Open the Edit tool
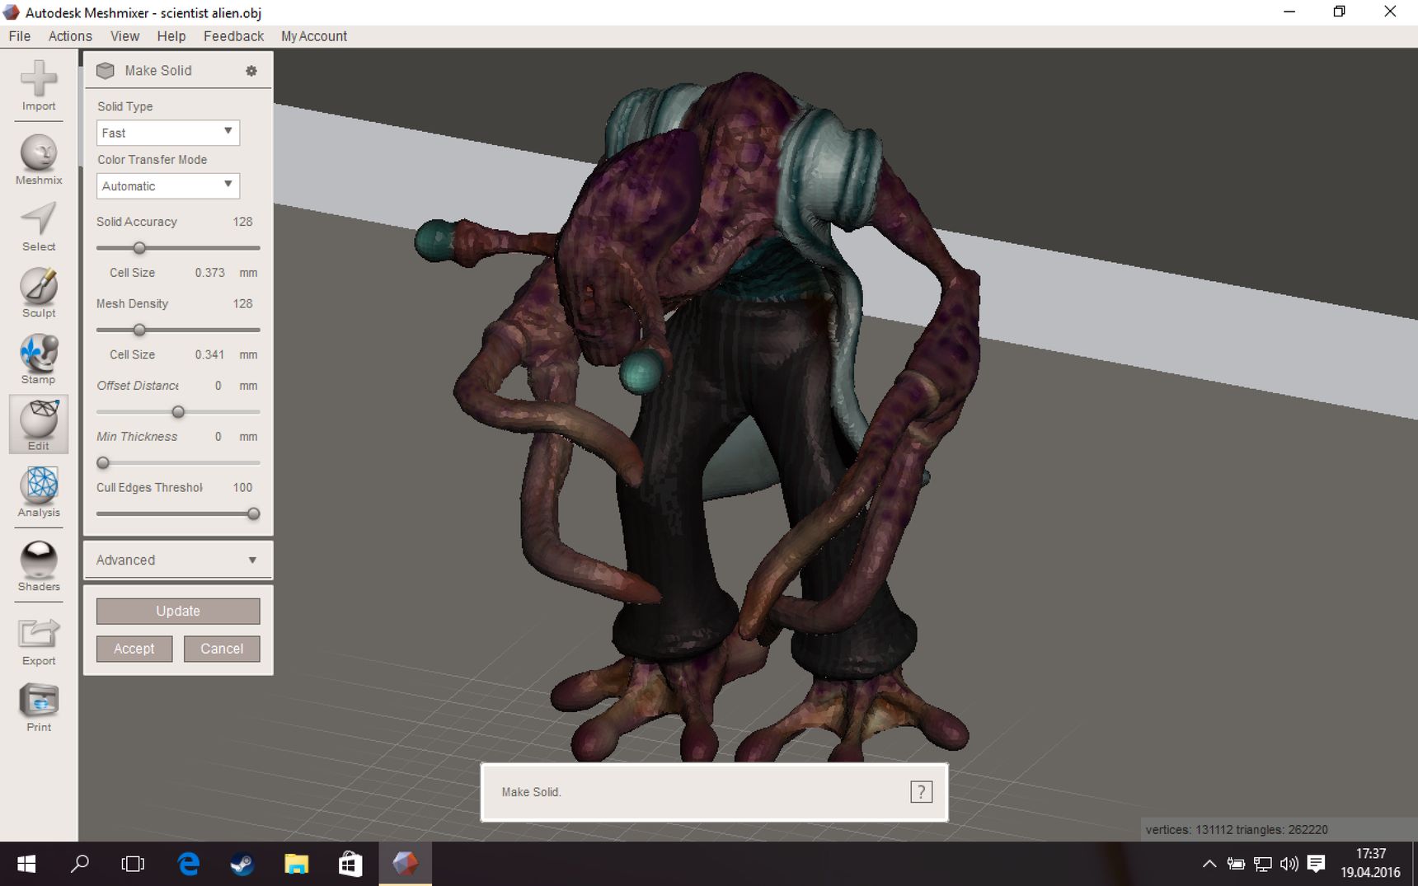 (39, 424)
